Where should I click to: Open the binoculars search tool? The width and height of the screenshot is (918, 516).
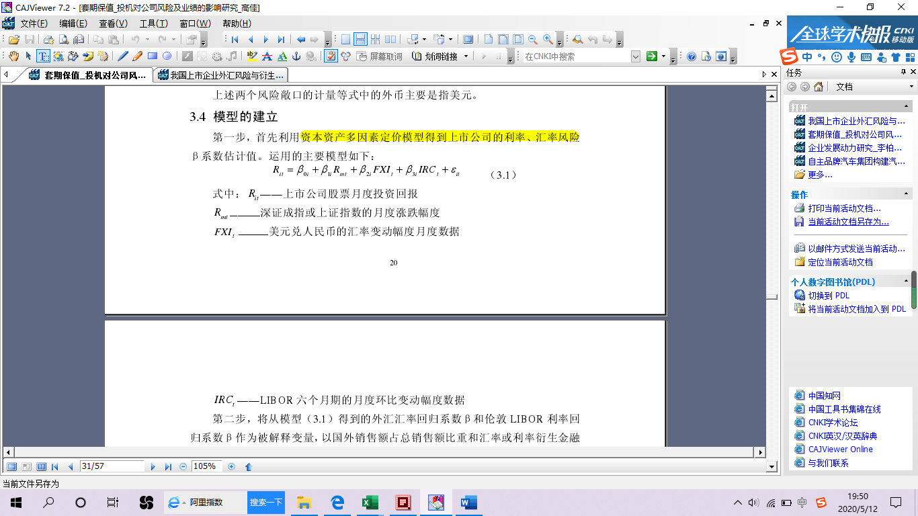(577, 40)
